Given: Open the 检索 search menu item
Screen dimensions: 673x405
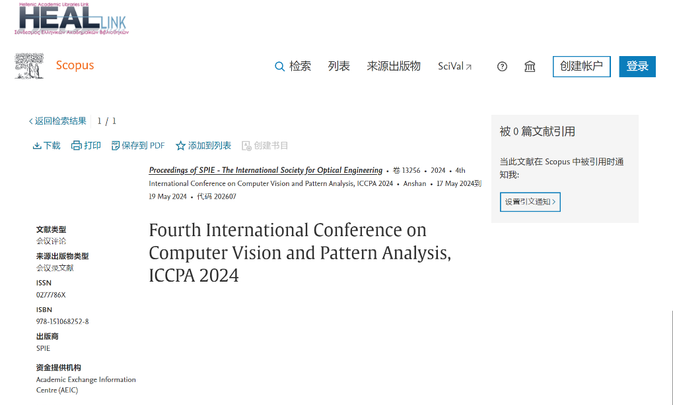Looking at the screenshot, I should pyautogui.click(x=300, y=66).
